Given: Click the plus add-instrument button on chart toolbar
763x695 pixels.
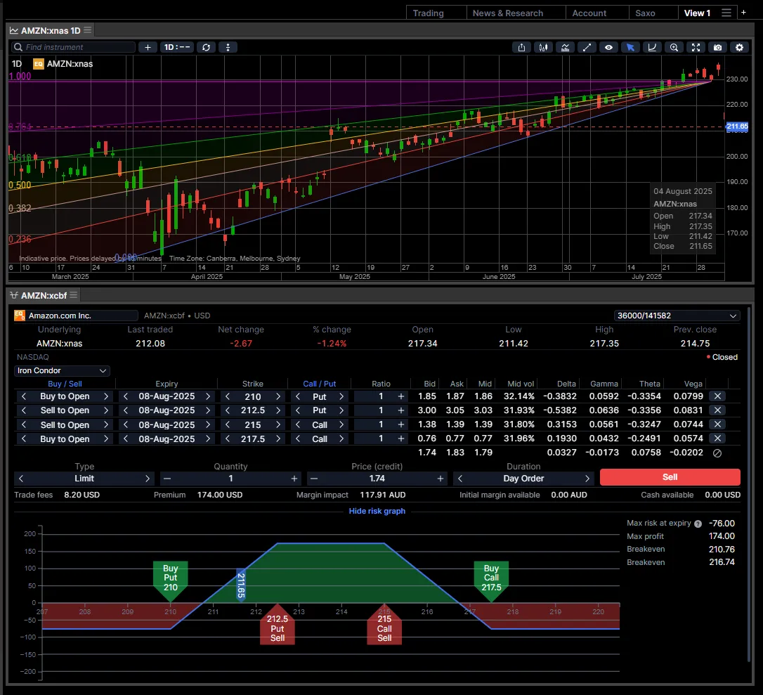Looking at the screenshot, I should [148, 47].
